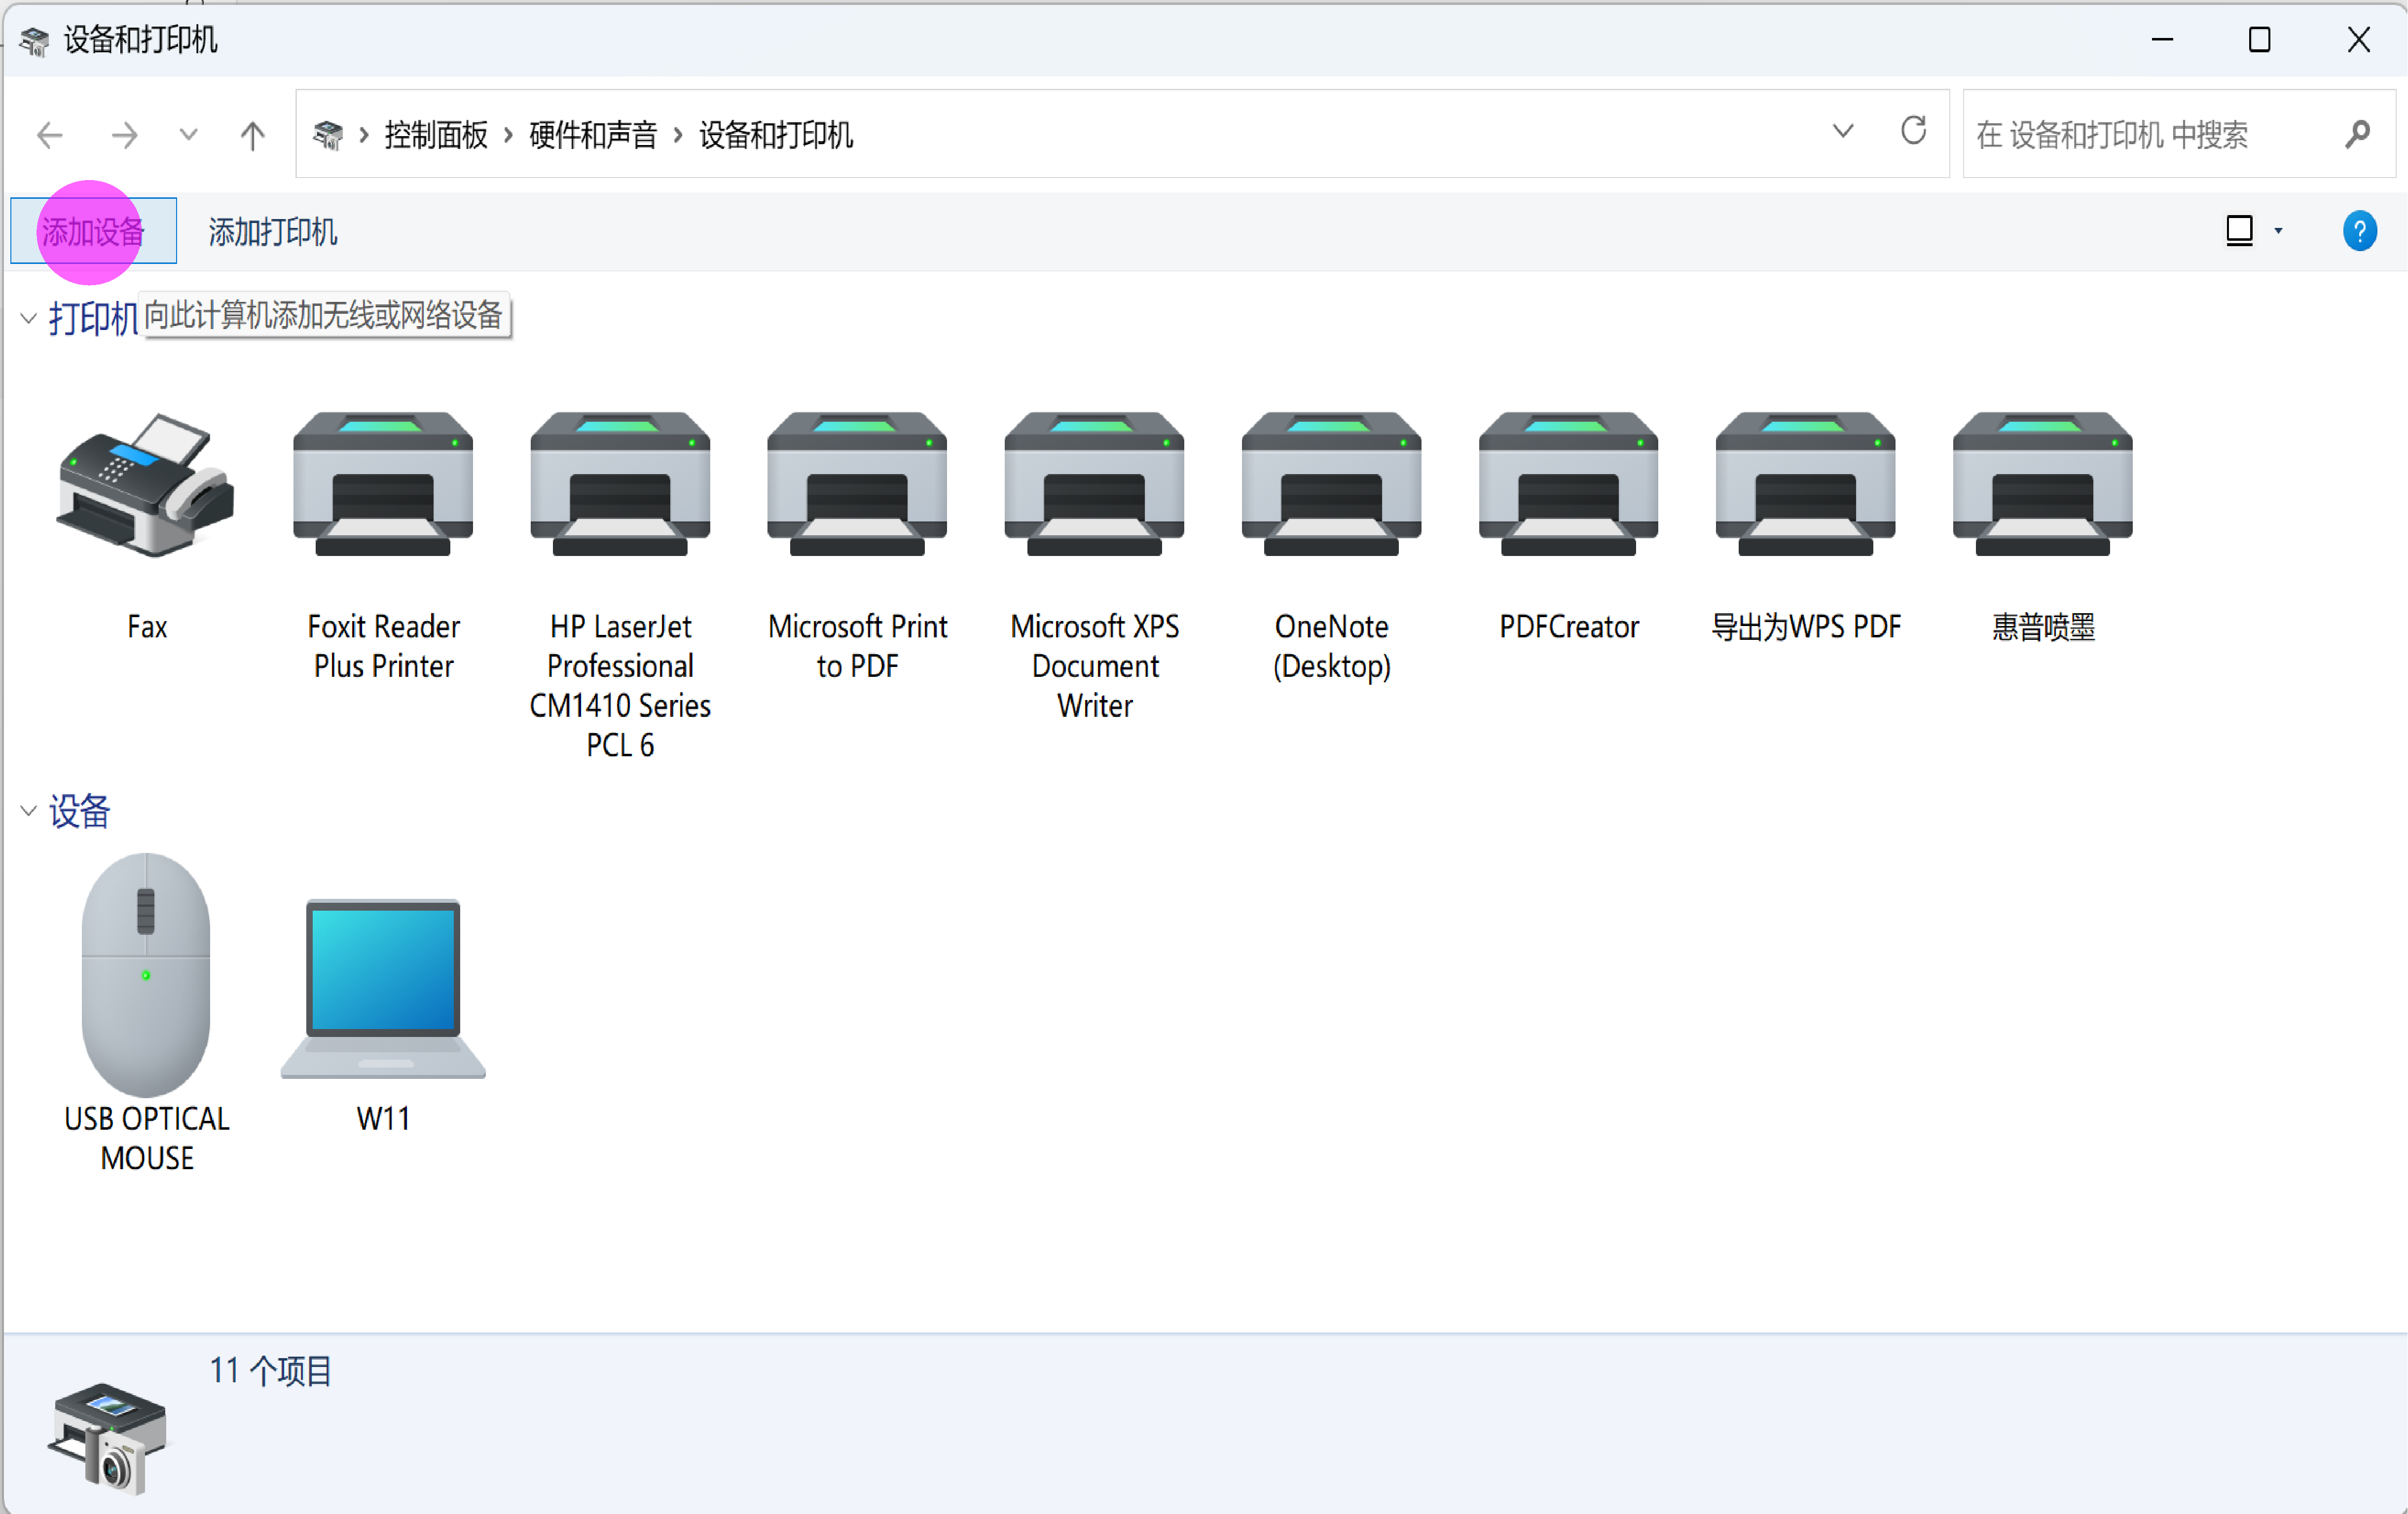
Task: Select OneNote (Desktop) printer icon
Action: (1331, 485)
